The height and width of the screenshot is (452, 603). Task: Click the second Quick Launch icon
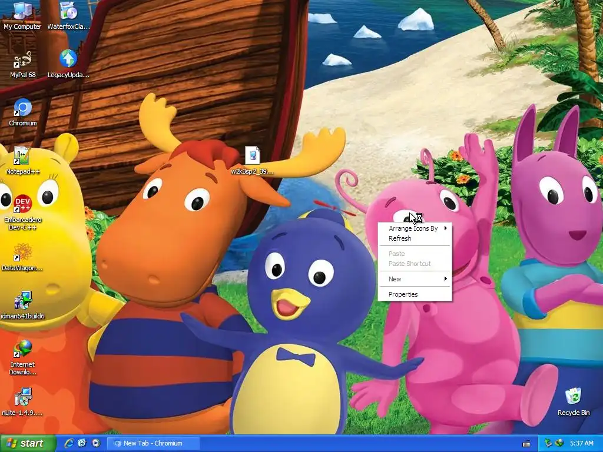pos(82,443)
